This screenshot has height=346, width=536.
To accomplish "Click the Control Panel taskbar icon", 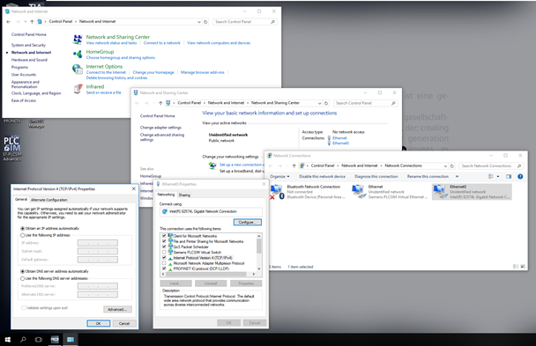I will [x=71, y=340].
